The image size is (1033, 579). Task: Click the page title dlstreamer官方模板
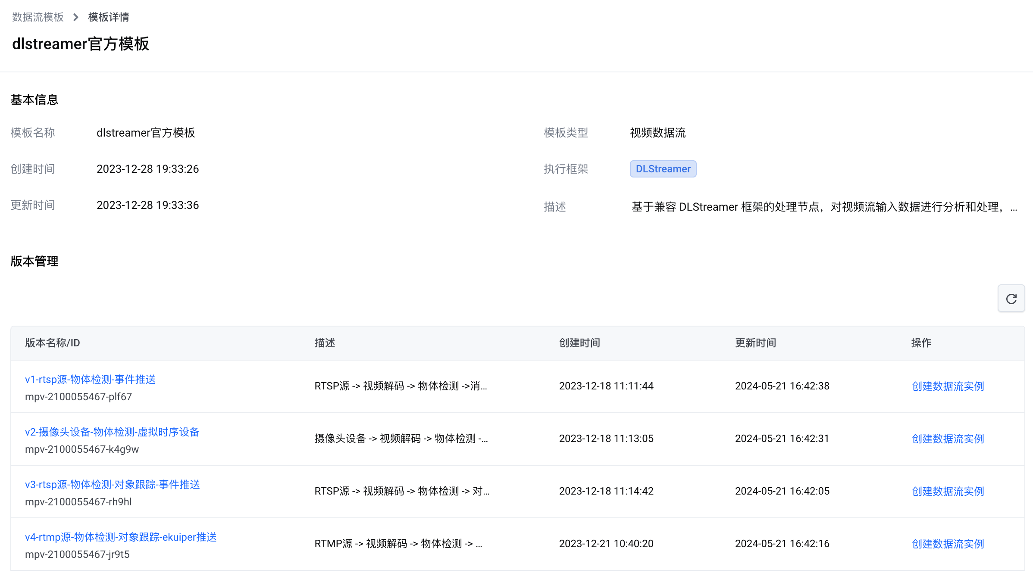click(x=81, y=44)
